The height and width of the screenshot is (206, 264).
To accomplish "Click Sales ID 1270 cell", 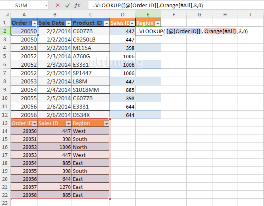I will point(55,187).
